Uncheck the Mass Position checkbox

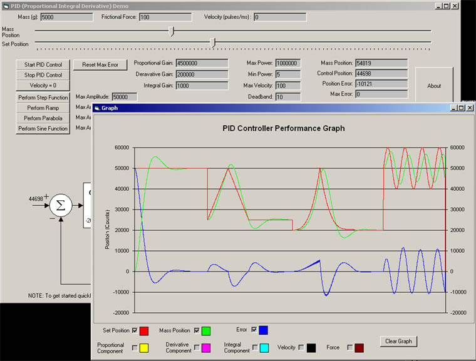(197, 330)
